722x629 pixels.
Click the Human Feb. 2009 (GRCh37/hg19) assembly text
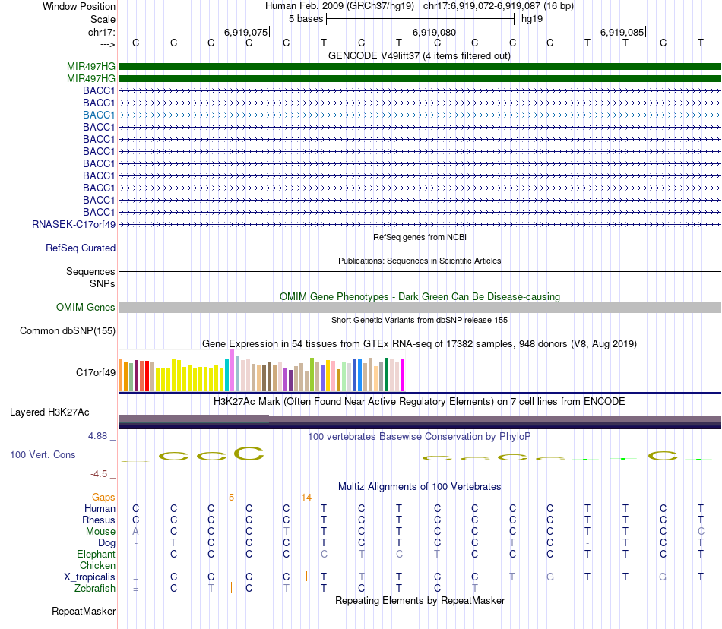340,6
